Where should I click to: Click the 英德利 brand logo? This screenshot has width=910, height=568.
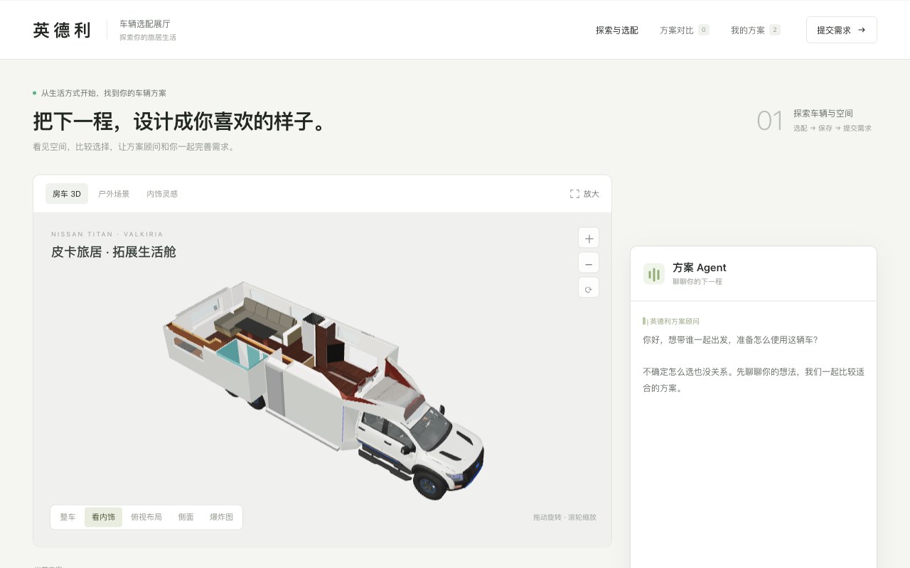click(x=62, y=30)
